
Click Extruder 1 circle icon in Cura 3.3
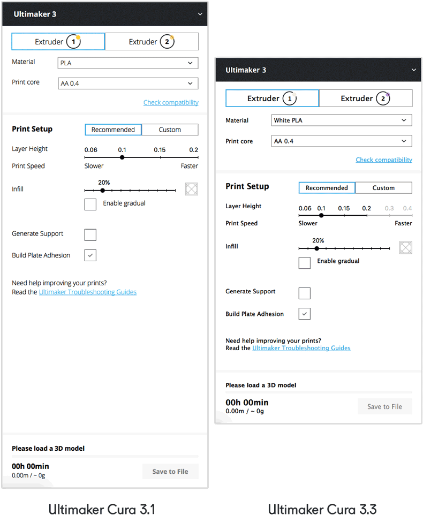click(x=290, y=98)
